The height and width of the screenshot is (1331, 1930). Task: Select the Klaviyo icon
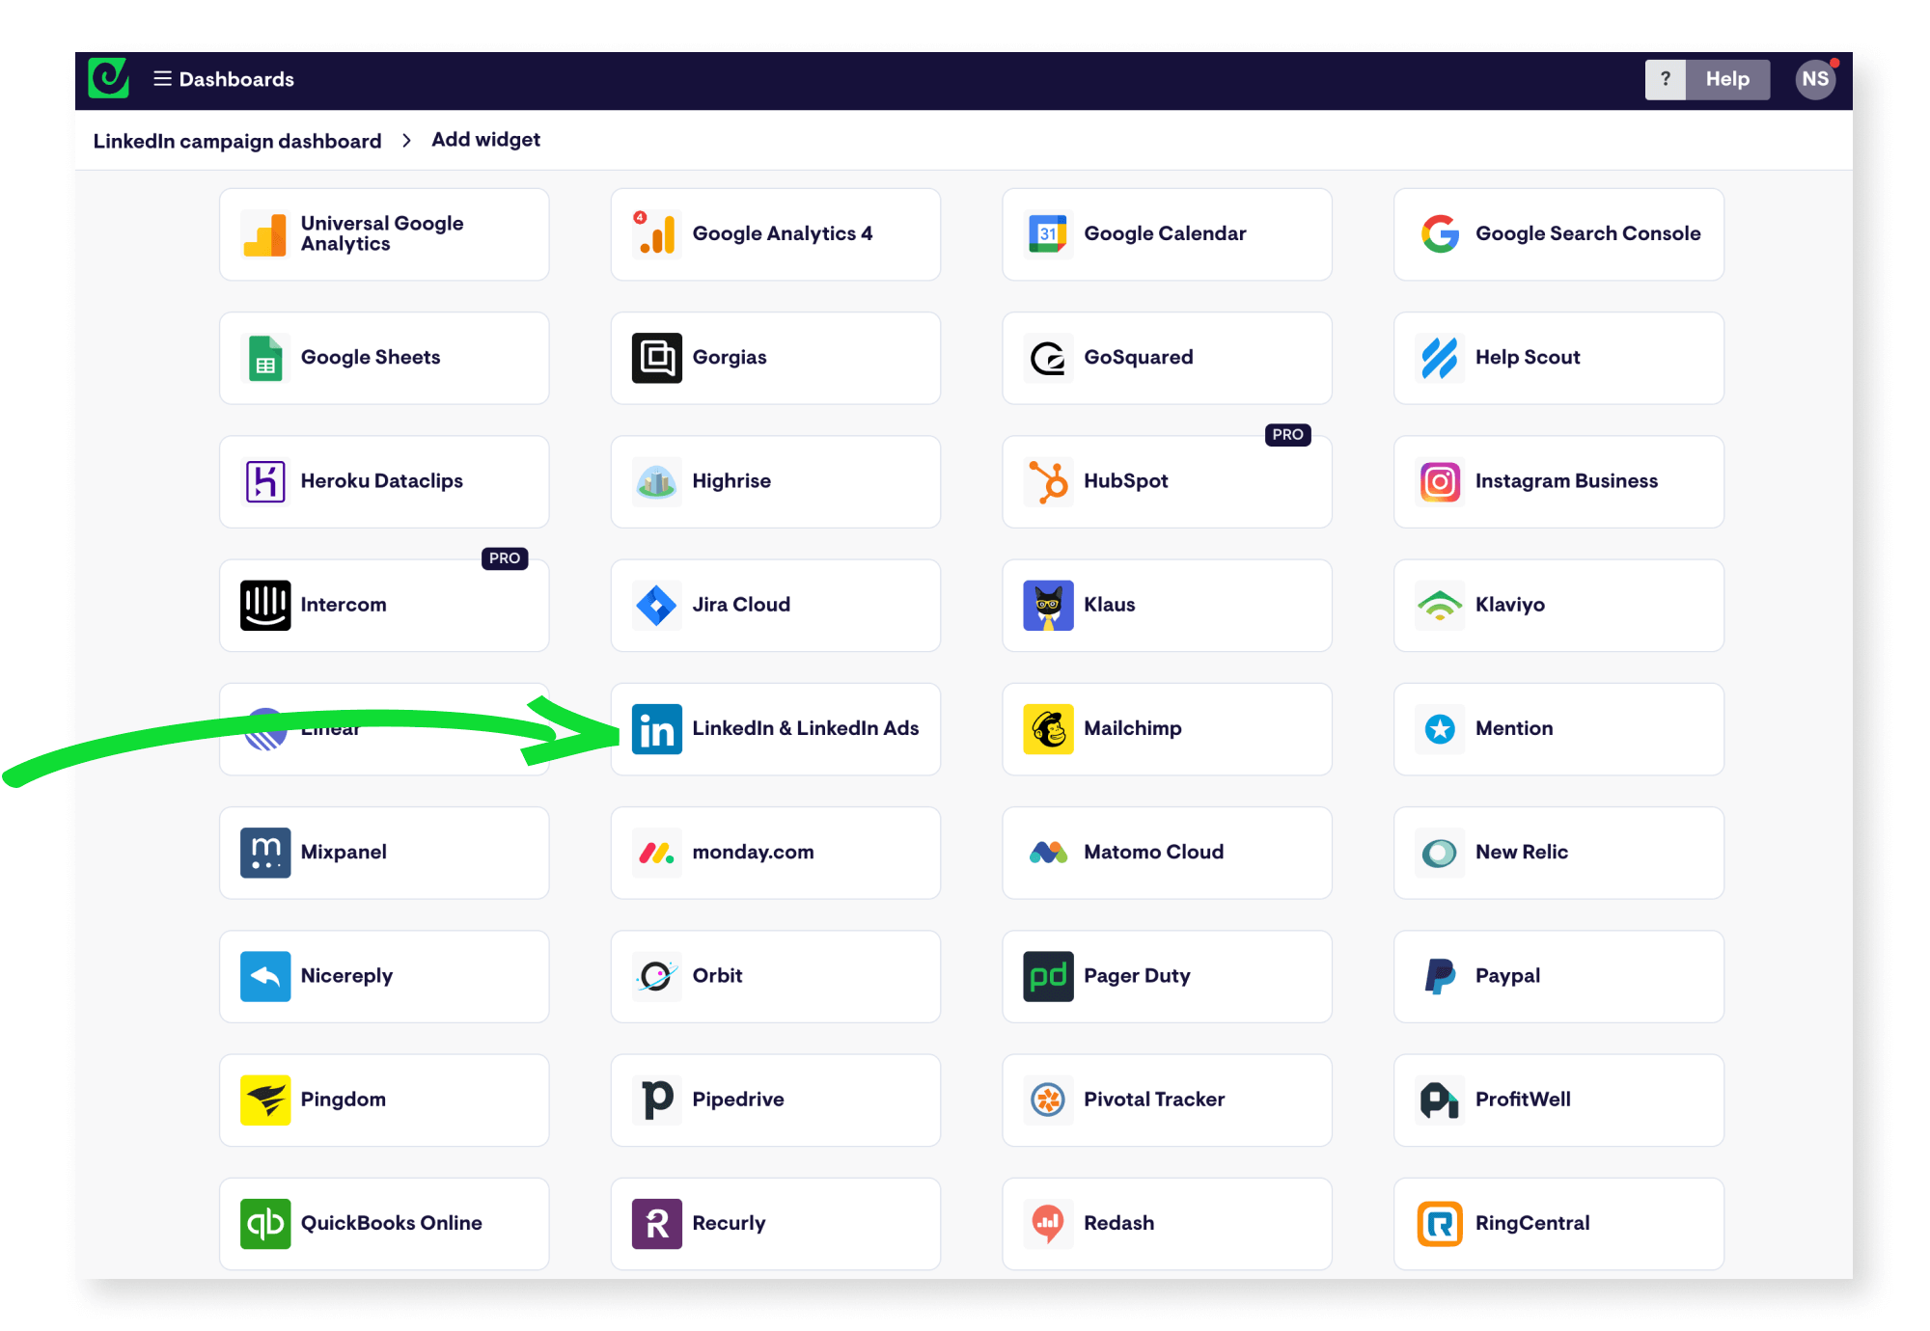point(1440,605)
